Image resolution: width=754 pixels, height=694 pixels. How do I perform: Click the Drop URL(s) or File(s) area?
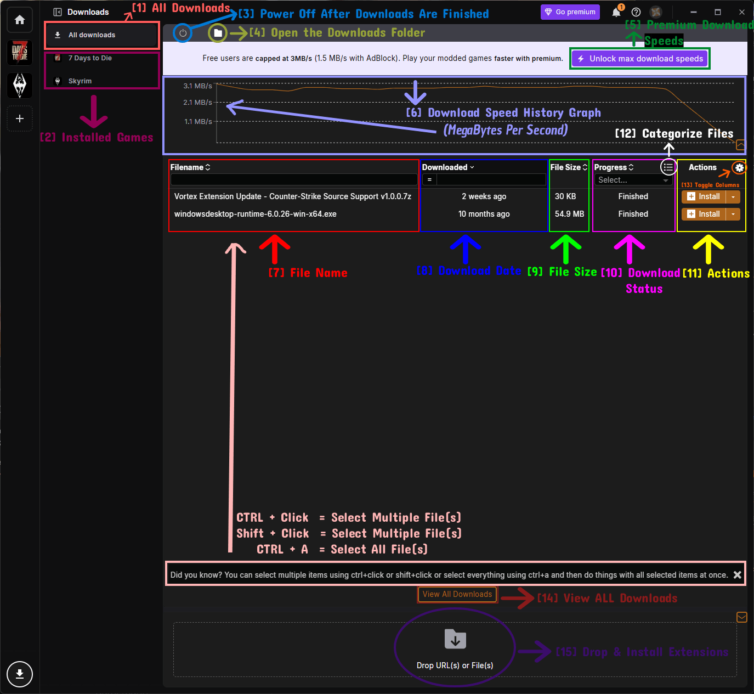pyautogui.click(x=455, y=650)
